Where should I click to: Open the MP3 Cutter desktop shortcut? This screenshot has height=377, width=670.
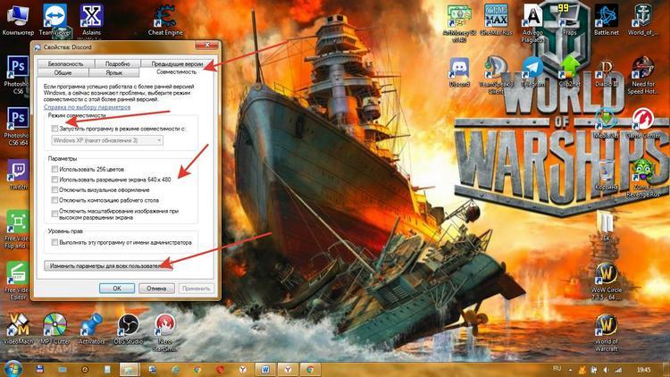coord(54,329)
